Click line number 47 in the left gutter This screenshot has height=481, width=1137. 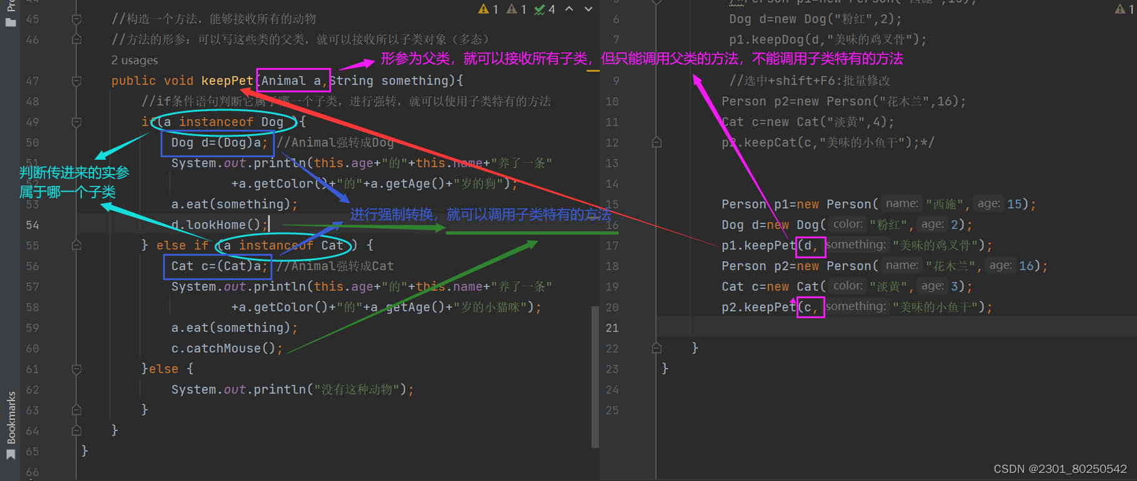[x=32, y=81]
